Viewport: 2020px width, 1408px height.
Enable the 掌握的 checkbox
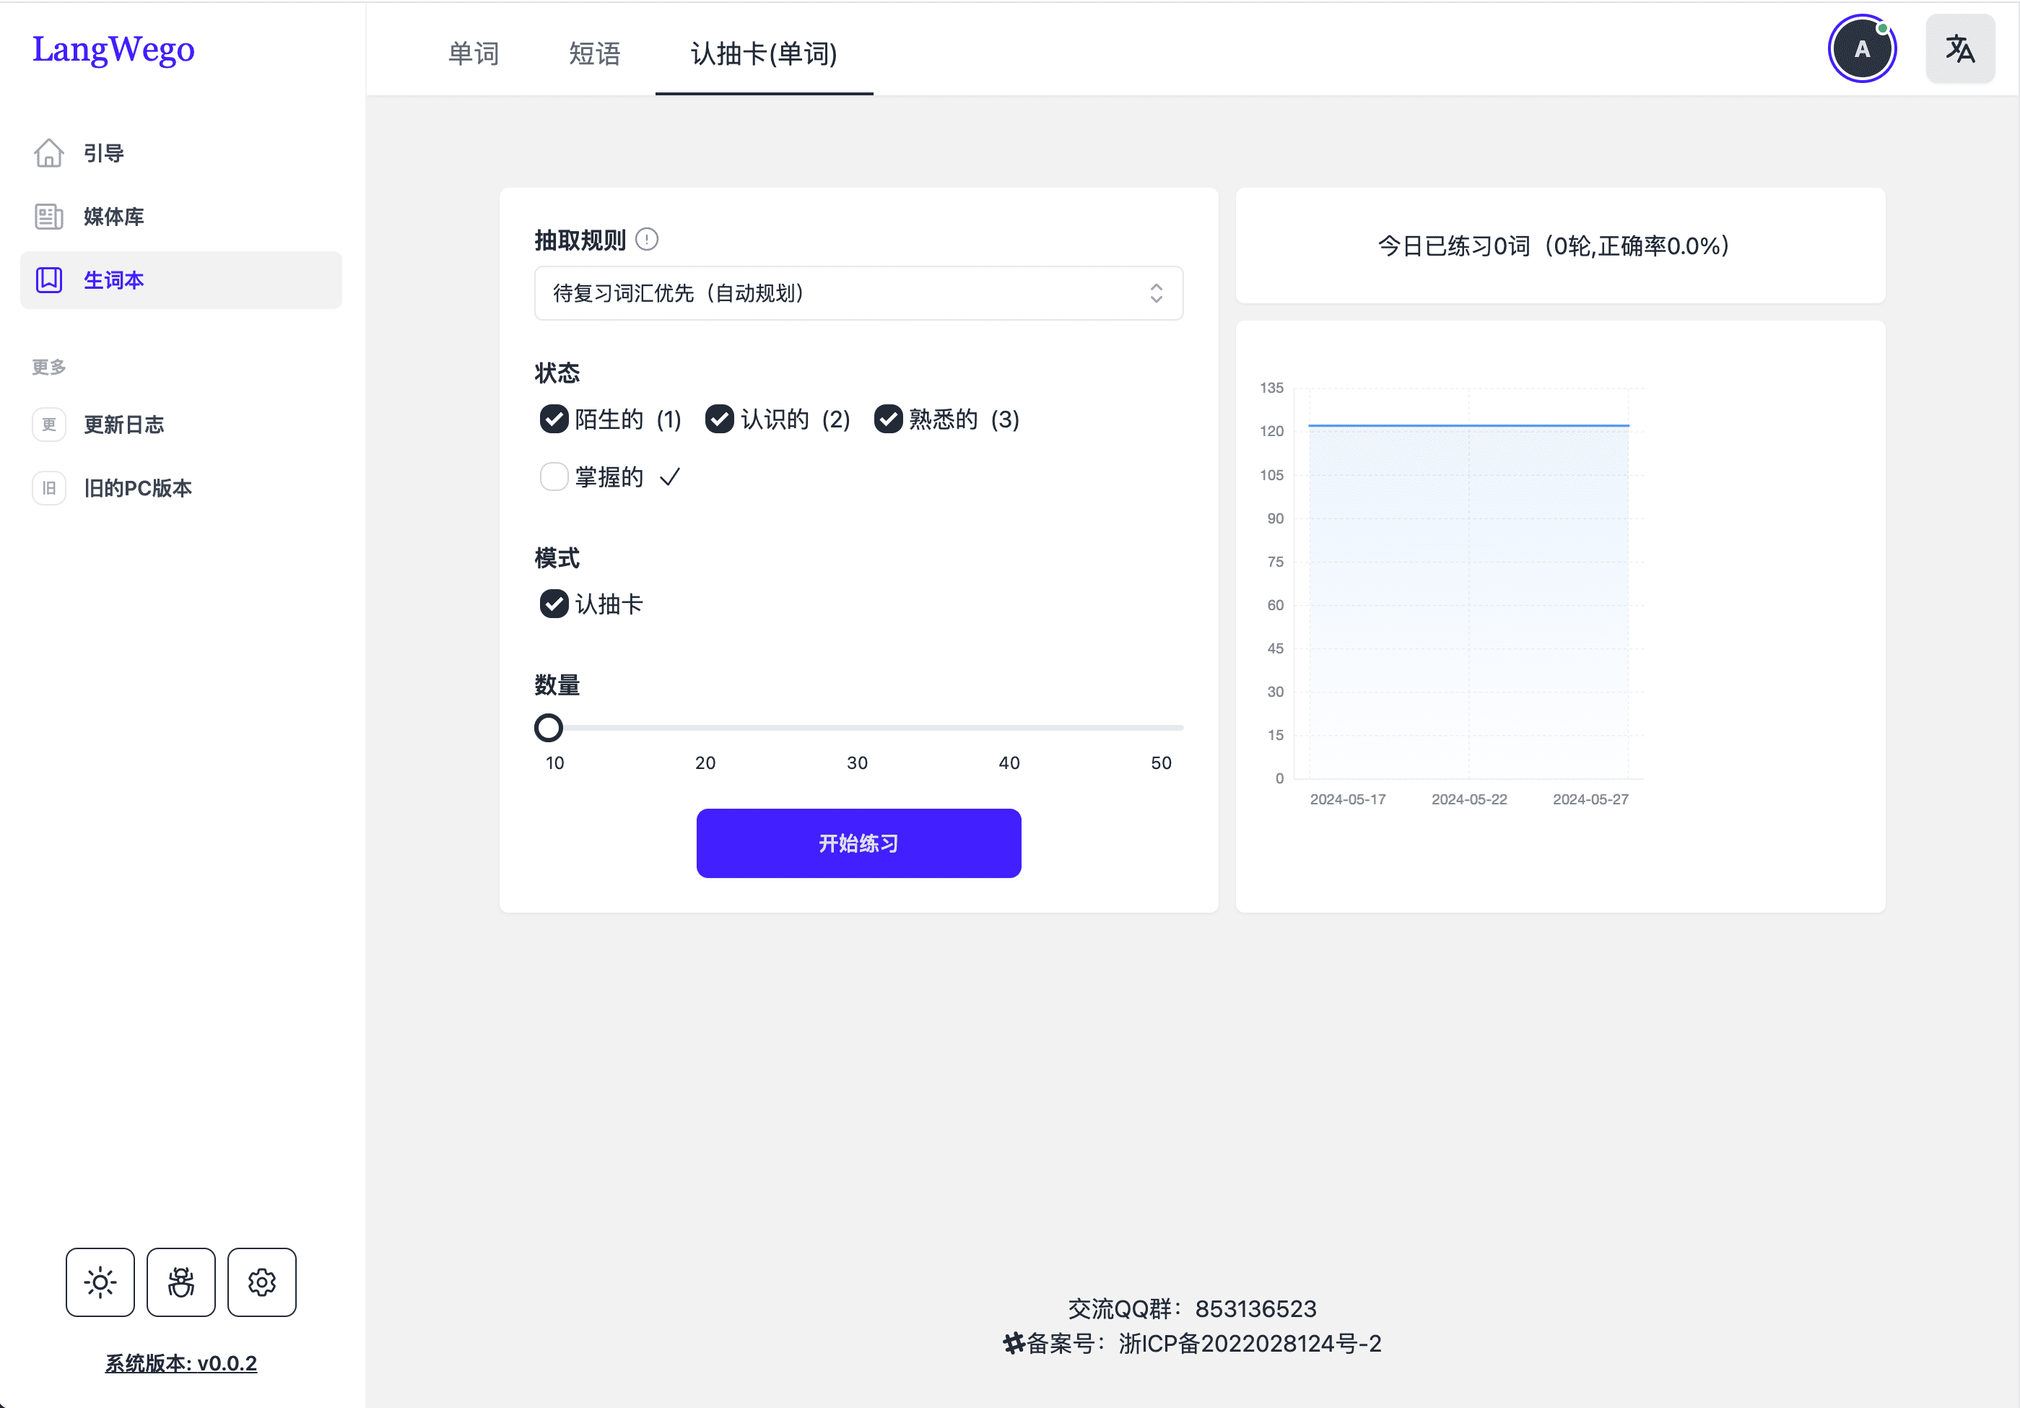point(554,476)
